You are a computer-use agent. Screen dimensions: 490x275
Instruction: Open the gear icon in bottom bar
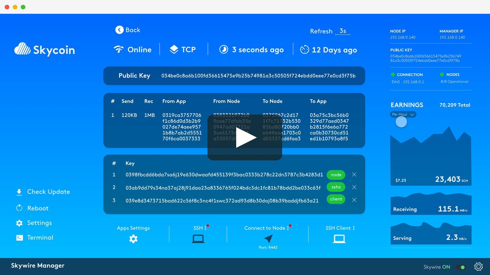pyautogui.click(x=479, y=267)
